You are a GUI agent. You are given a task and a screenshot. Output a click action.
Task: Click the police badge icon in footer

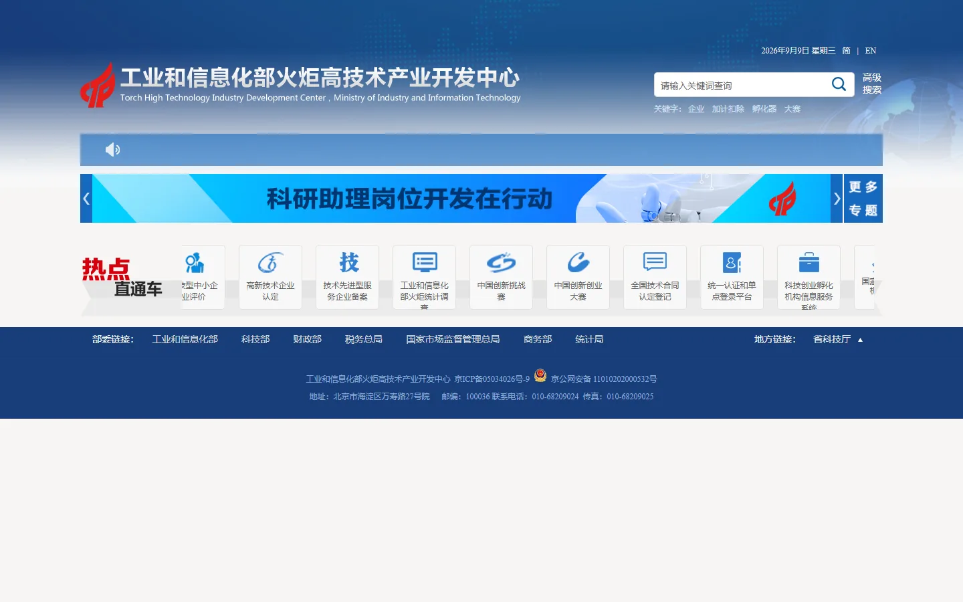click(x=540, y=375)
